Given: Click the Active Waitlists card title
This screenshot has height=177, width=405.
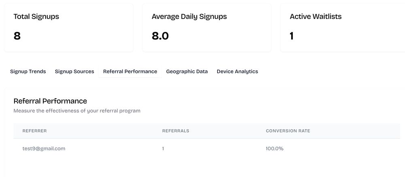Looking at the screenshot, I should pos(315,17).
